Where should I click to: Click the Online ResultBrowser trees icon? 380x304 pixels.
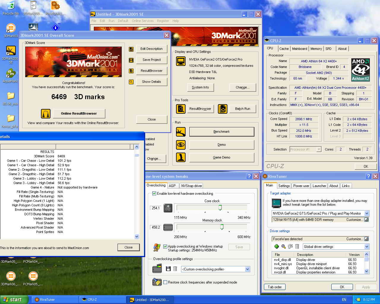point(46,113)
